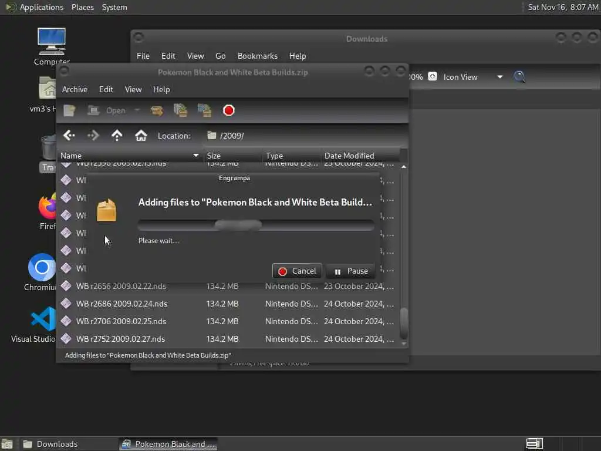Click zoom reset icon in Downloads toolbar
The height and width of the screenshot is (451, 601).
(x=433, y=76)
